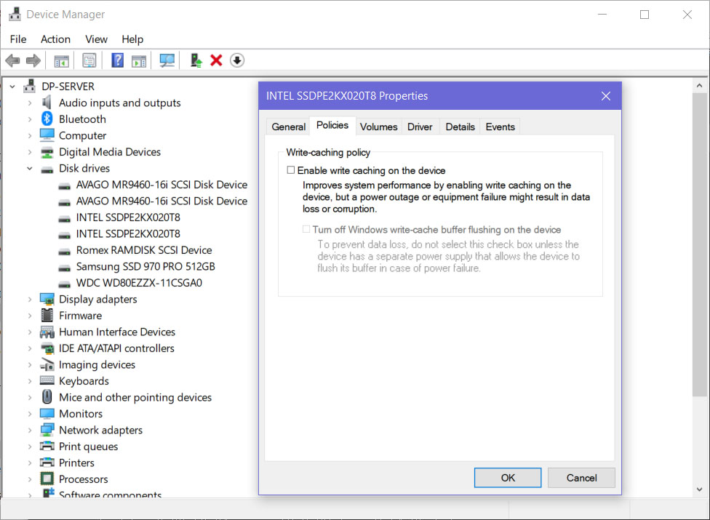Screen dimensions: 710x520
Task: Switch to the Driver tab
Action: (420, 127)
